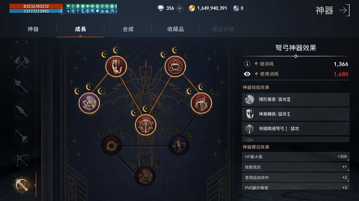The height and width of the screenshot is (201, 359).
Task: Add diamonds with the plus button
Action: point(179,8)
